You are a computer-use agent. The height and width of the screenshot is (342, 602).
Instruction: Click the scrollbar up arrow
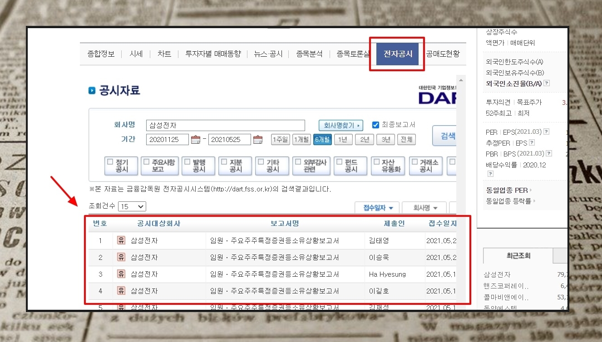[461, 80]
